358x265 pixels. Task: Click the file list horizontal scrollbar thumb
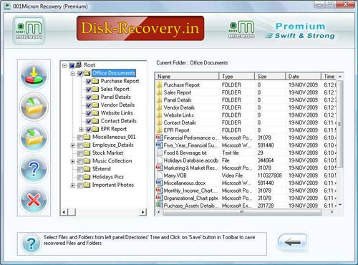(x=241, y=212)
